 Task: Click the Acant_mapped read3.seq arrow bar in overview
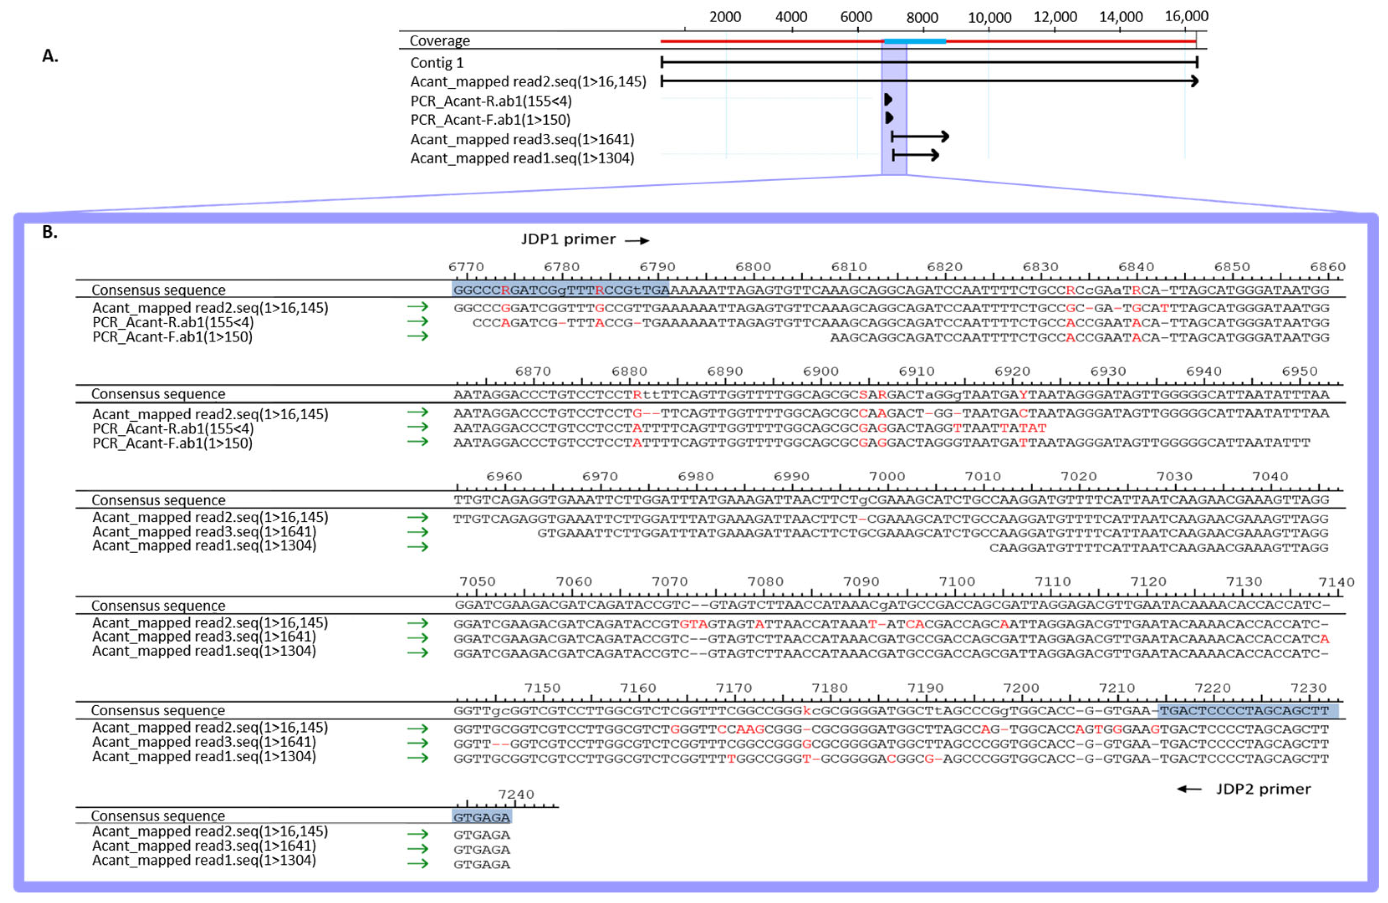click(920, 137)
